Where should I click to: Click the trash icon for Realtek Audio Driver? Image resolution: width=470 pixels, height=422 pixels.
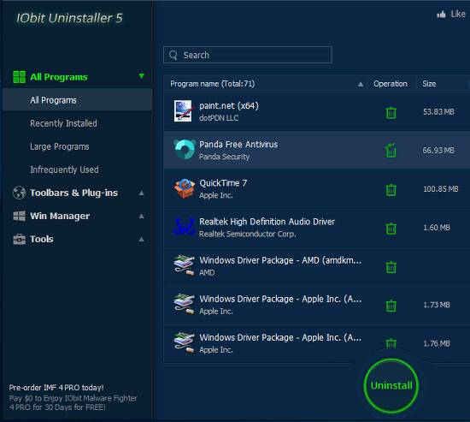click(391, 229)
